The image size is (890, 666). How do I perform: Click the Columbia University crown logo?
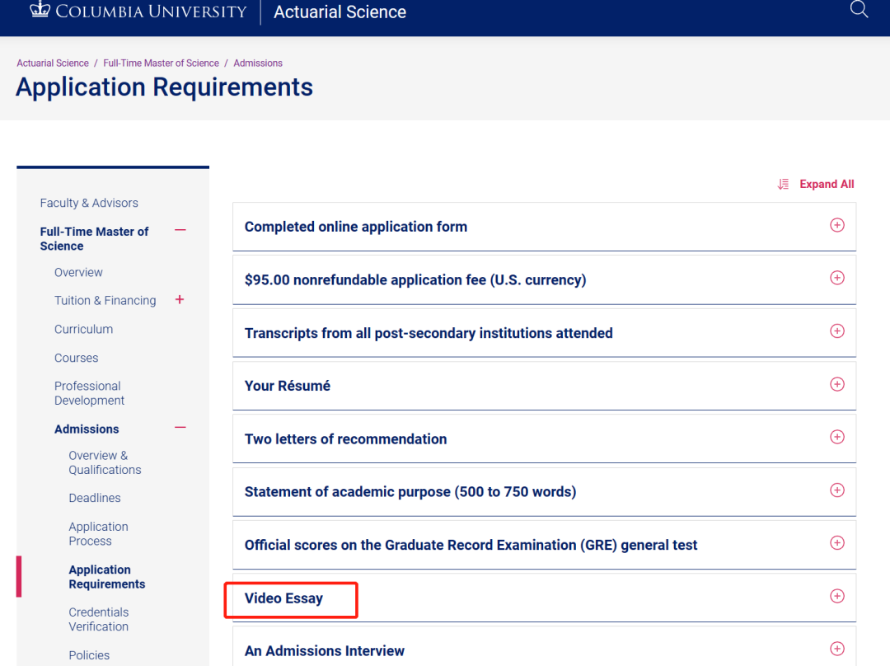(x=39, y=11)
